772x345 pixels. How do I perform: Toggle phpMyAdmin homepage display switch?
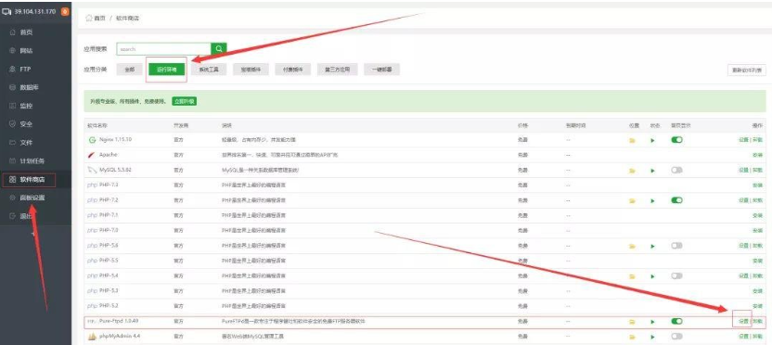click(677, 336)
